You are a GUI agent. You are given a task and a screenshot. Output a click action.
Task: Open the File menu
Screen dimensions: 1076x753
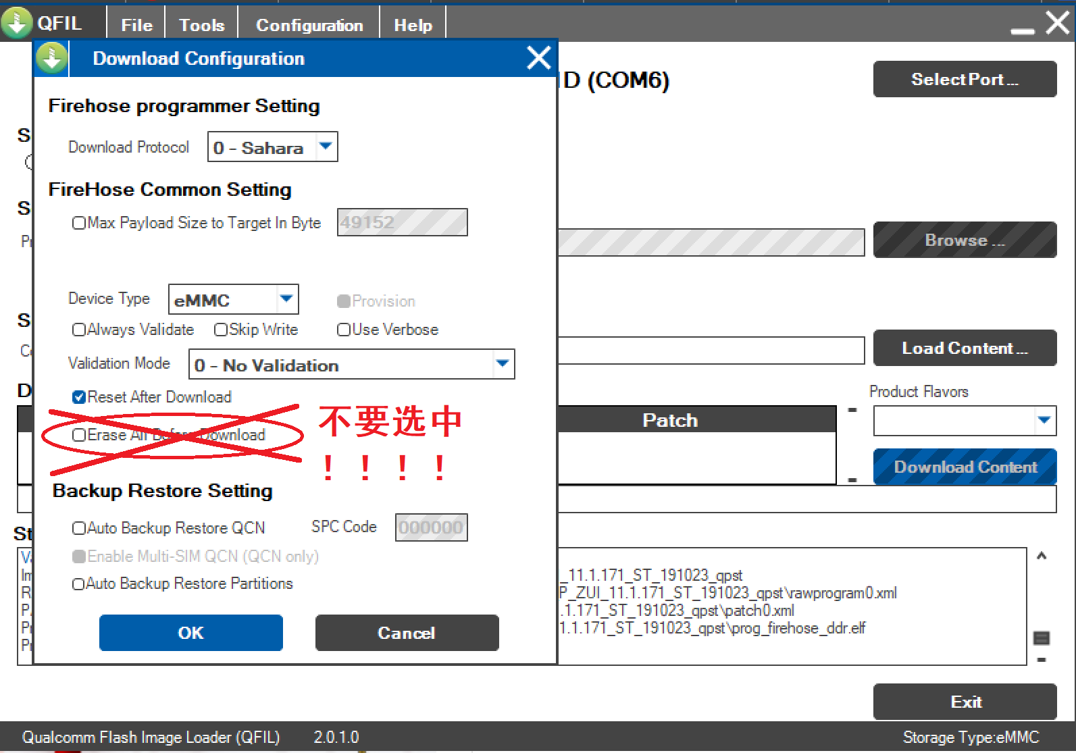136,25
